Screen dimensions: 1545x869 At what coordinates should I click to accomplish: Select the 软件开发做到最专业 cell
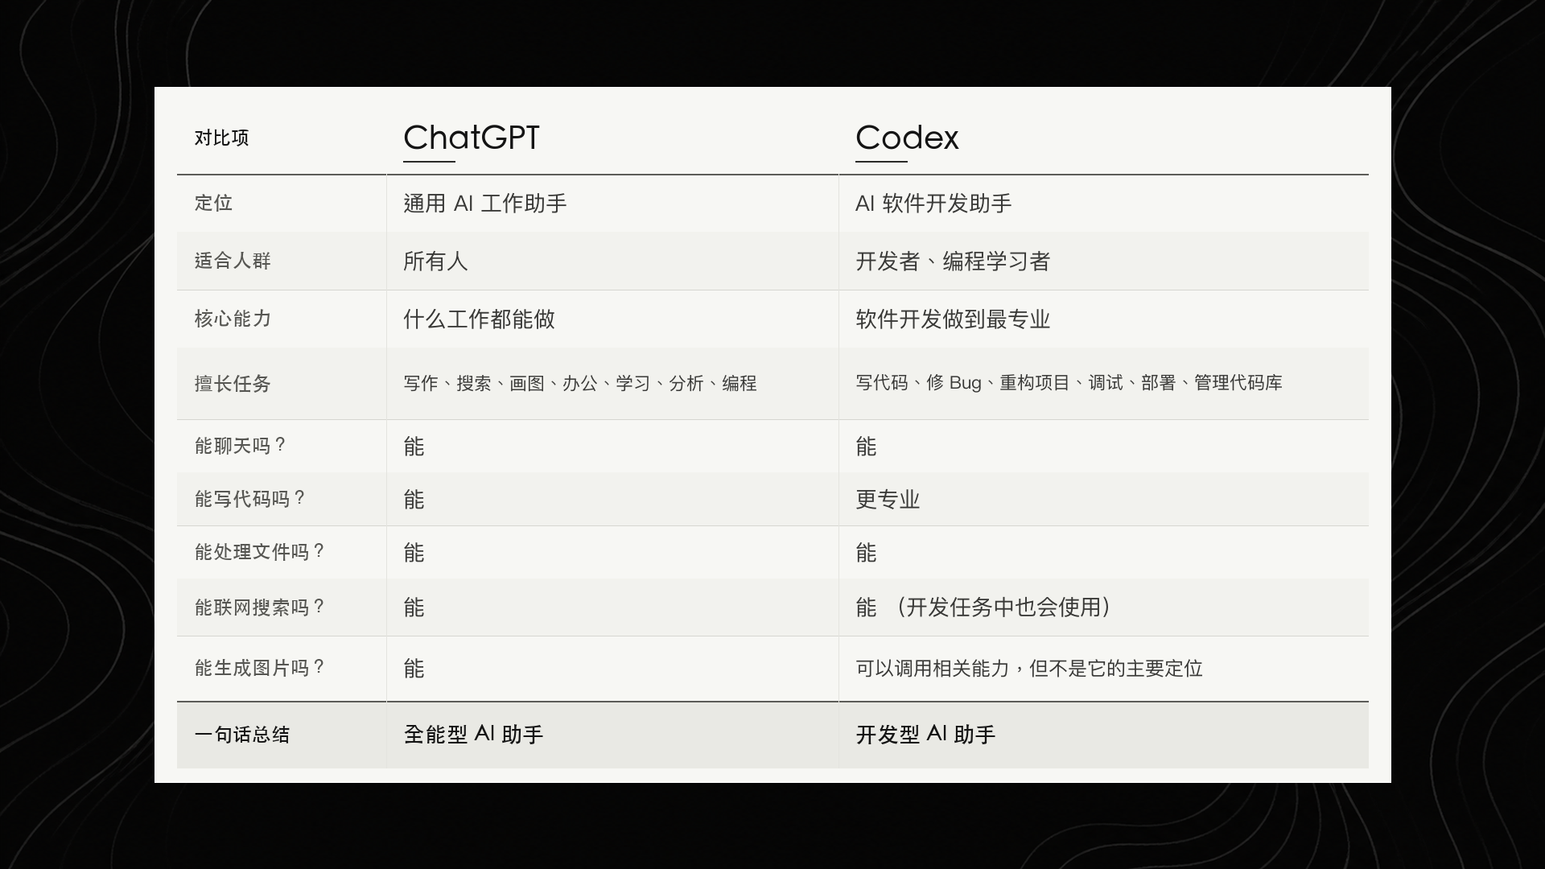[x=953, y=319]
